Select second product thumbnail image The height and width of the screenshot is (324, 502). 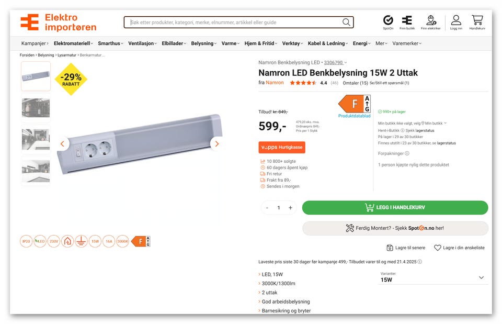[x=36, y=108]
